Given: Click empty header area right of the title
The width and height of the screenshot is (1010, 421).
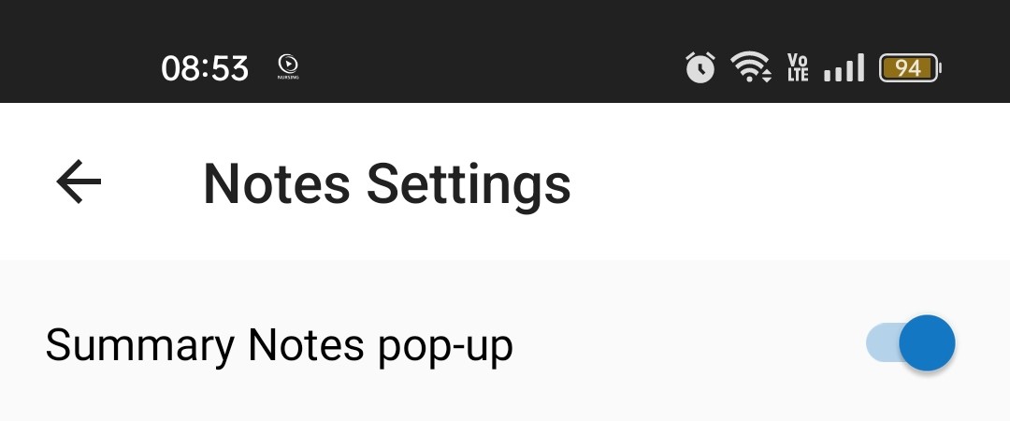Looking at the screenshot, I should coord(786,182).
